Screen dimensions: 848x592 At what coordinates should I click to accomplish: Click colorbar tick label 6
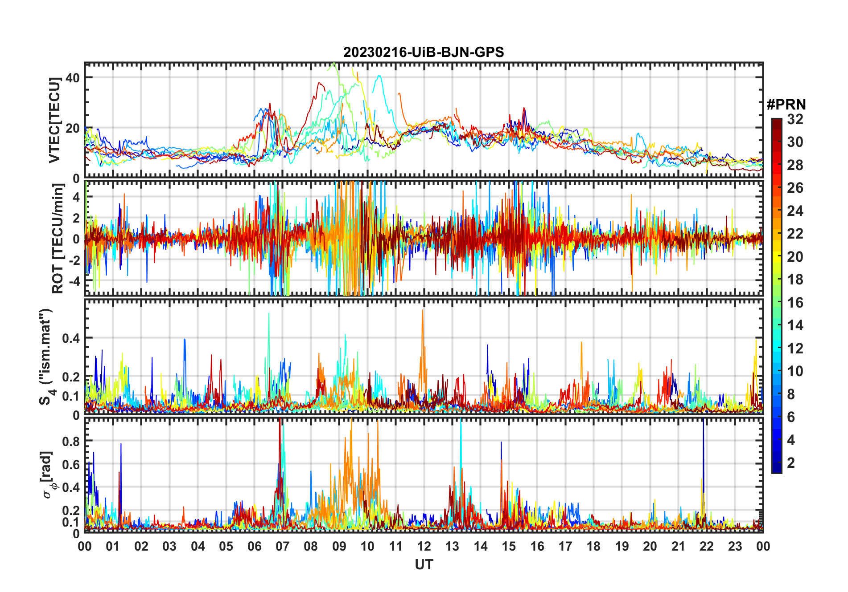coord(791,417)
